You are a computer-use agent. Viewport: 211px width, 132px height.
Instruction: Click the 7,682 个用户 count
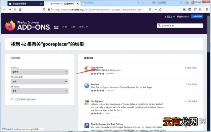point(191,101)
